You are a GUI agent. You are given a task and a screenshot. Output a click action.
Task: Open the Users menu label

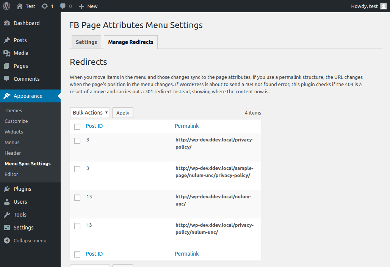click(x=20, y=202)
